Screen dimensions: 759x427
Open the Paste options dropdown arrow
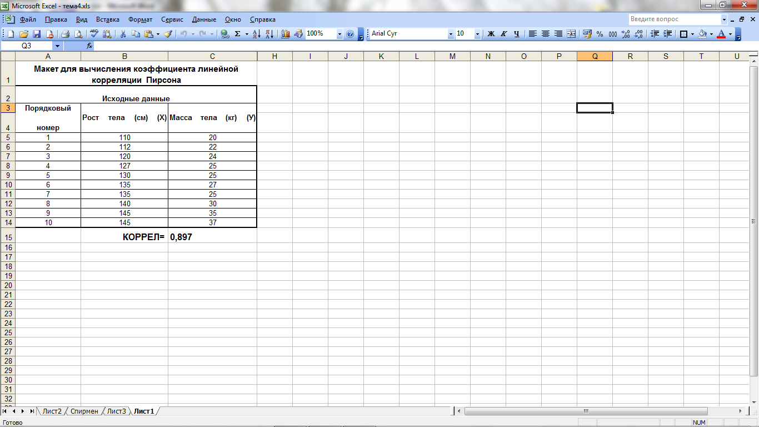click(158, 34)
